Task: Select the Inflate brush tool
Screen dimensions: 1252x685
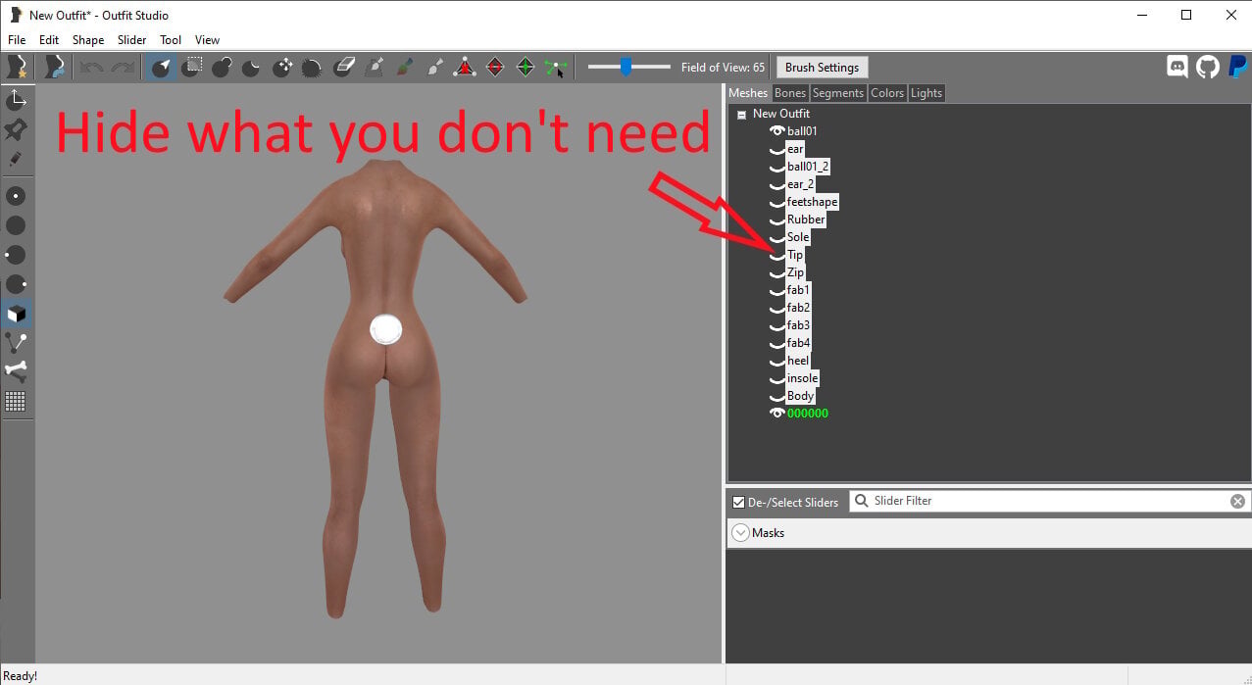Action: [x=223, y=68]
